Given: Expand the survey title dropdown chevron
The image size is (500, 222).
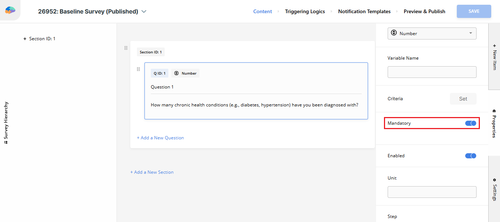Looking at the screenshot, I should [144, 11].
